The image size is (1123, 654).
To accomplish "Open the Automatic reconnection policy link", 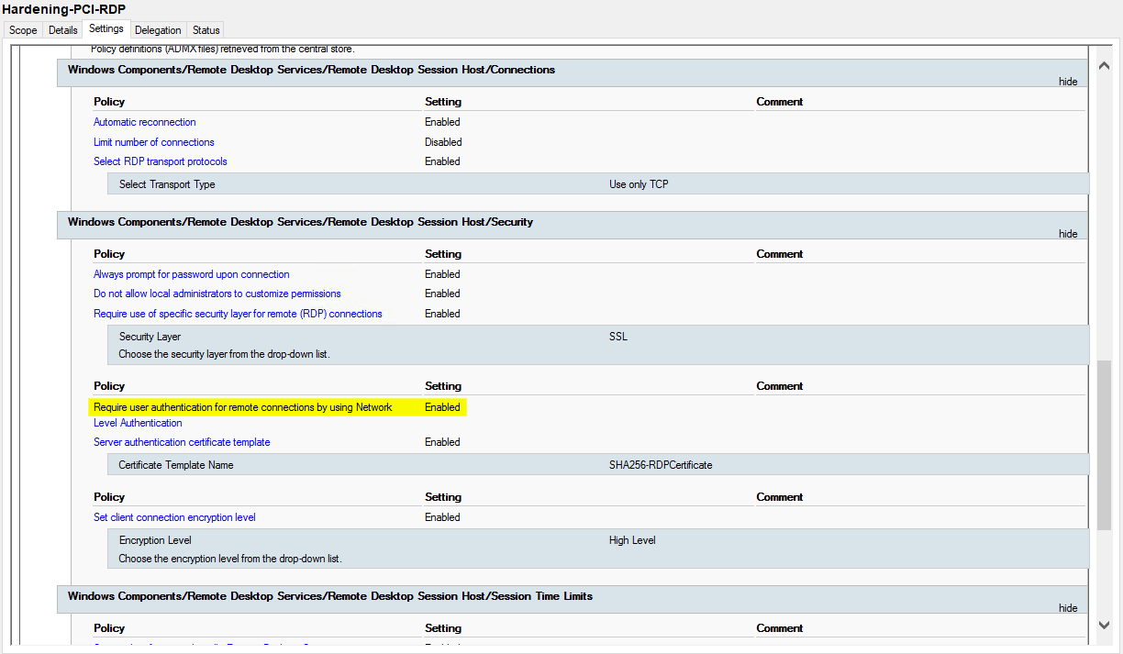I will point(144,122).
